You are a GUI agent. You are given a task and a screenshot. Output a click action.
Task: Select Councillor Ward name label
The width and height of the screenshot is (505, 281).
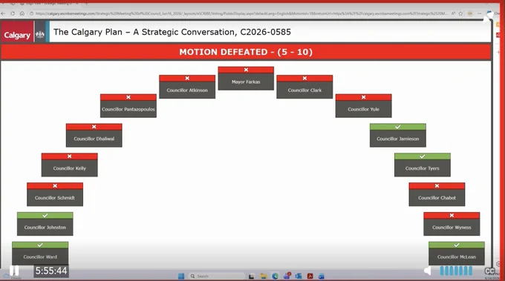40,257
